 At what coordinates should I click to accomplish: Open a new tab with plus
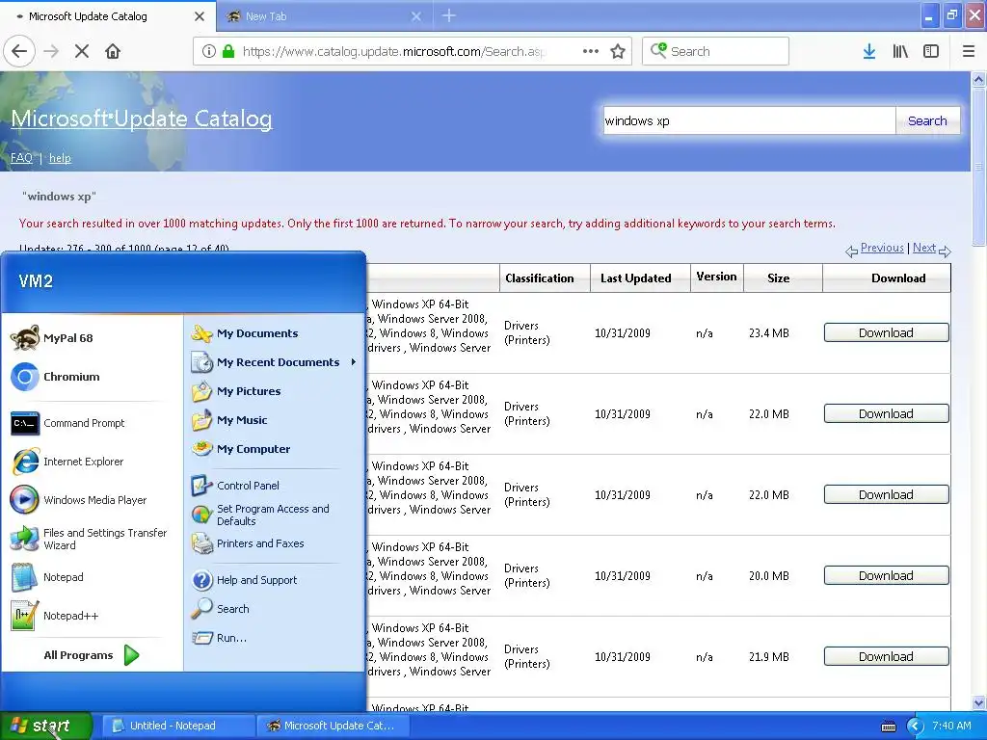449,15
